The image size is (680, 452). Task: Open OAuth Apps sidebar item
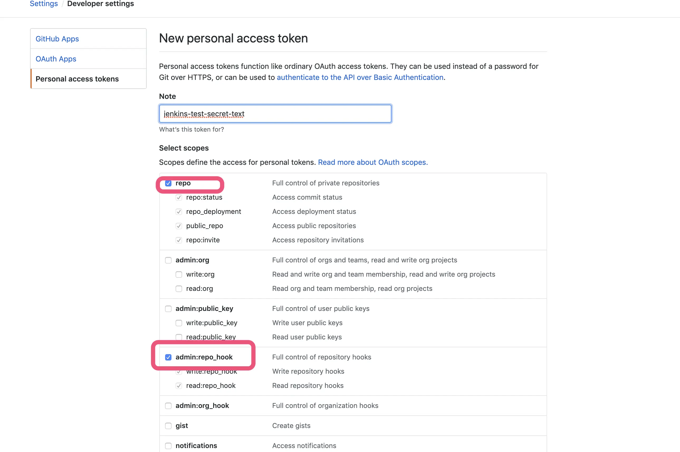tap(56, 59)
